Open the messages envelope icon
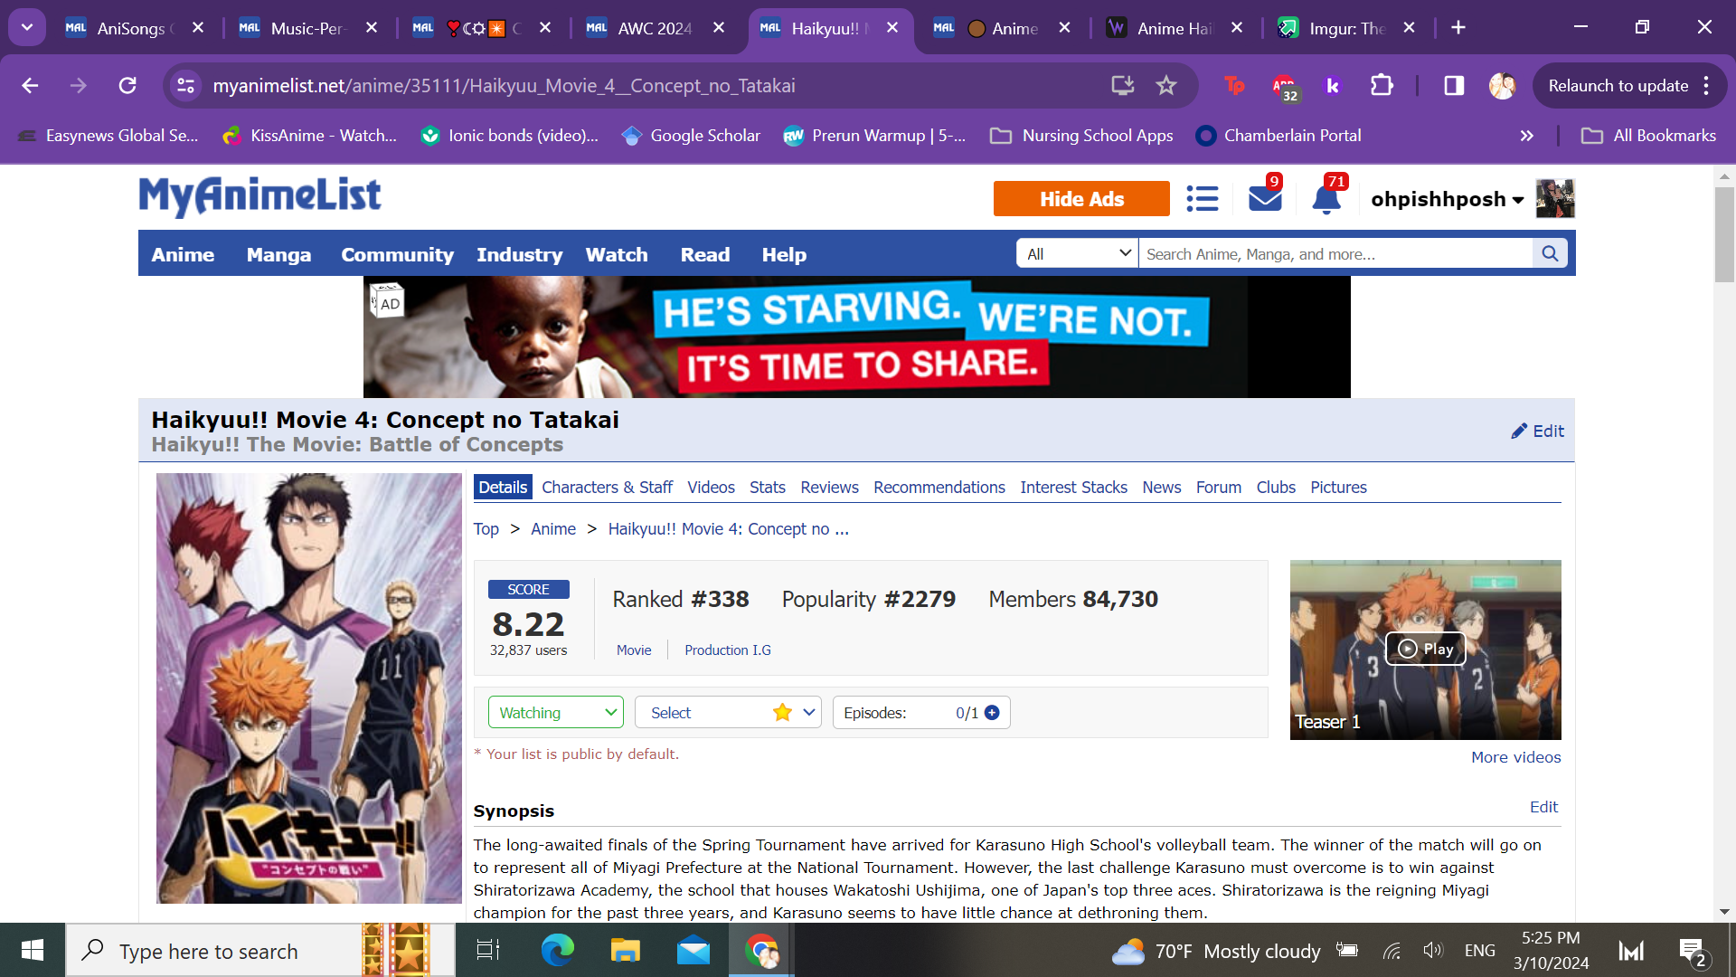Image resolution: width=1736 pixels, height=977 pixels. tap(1264, 198)
